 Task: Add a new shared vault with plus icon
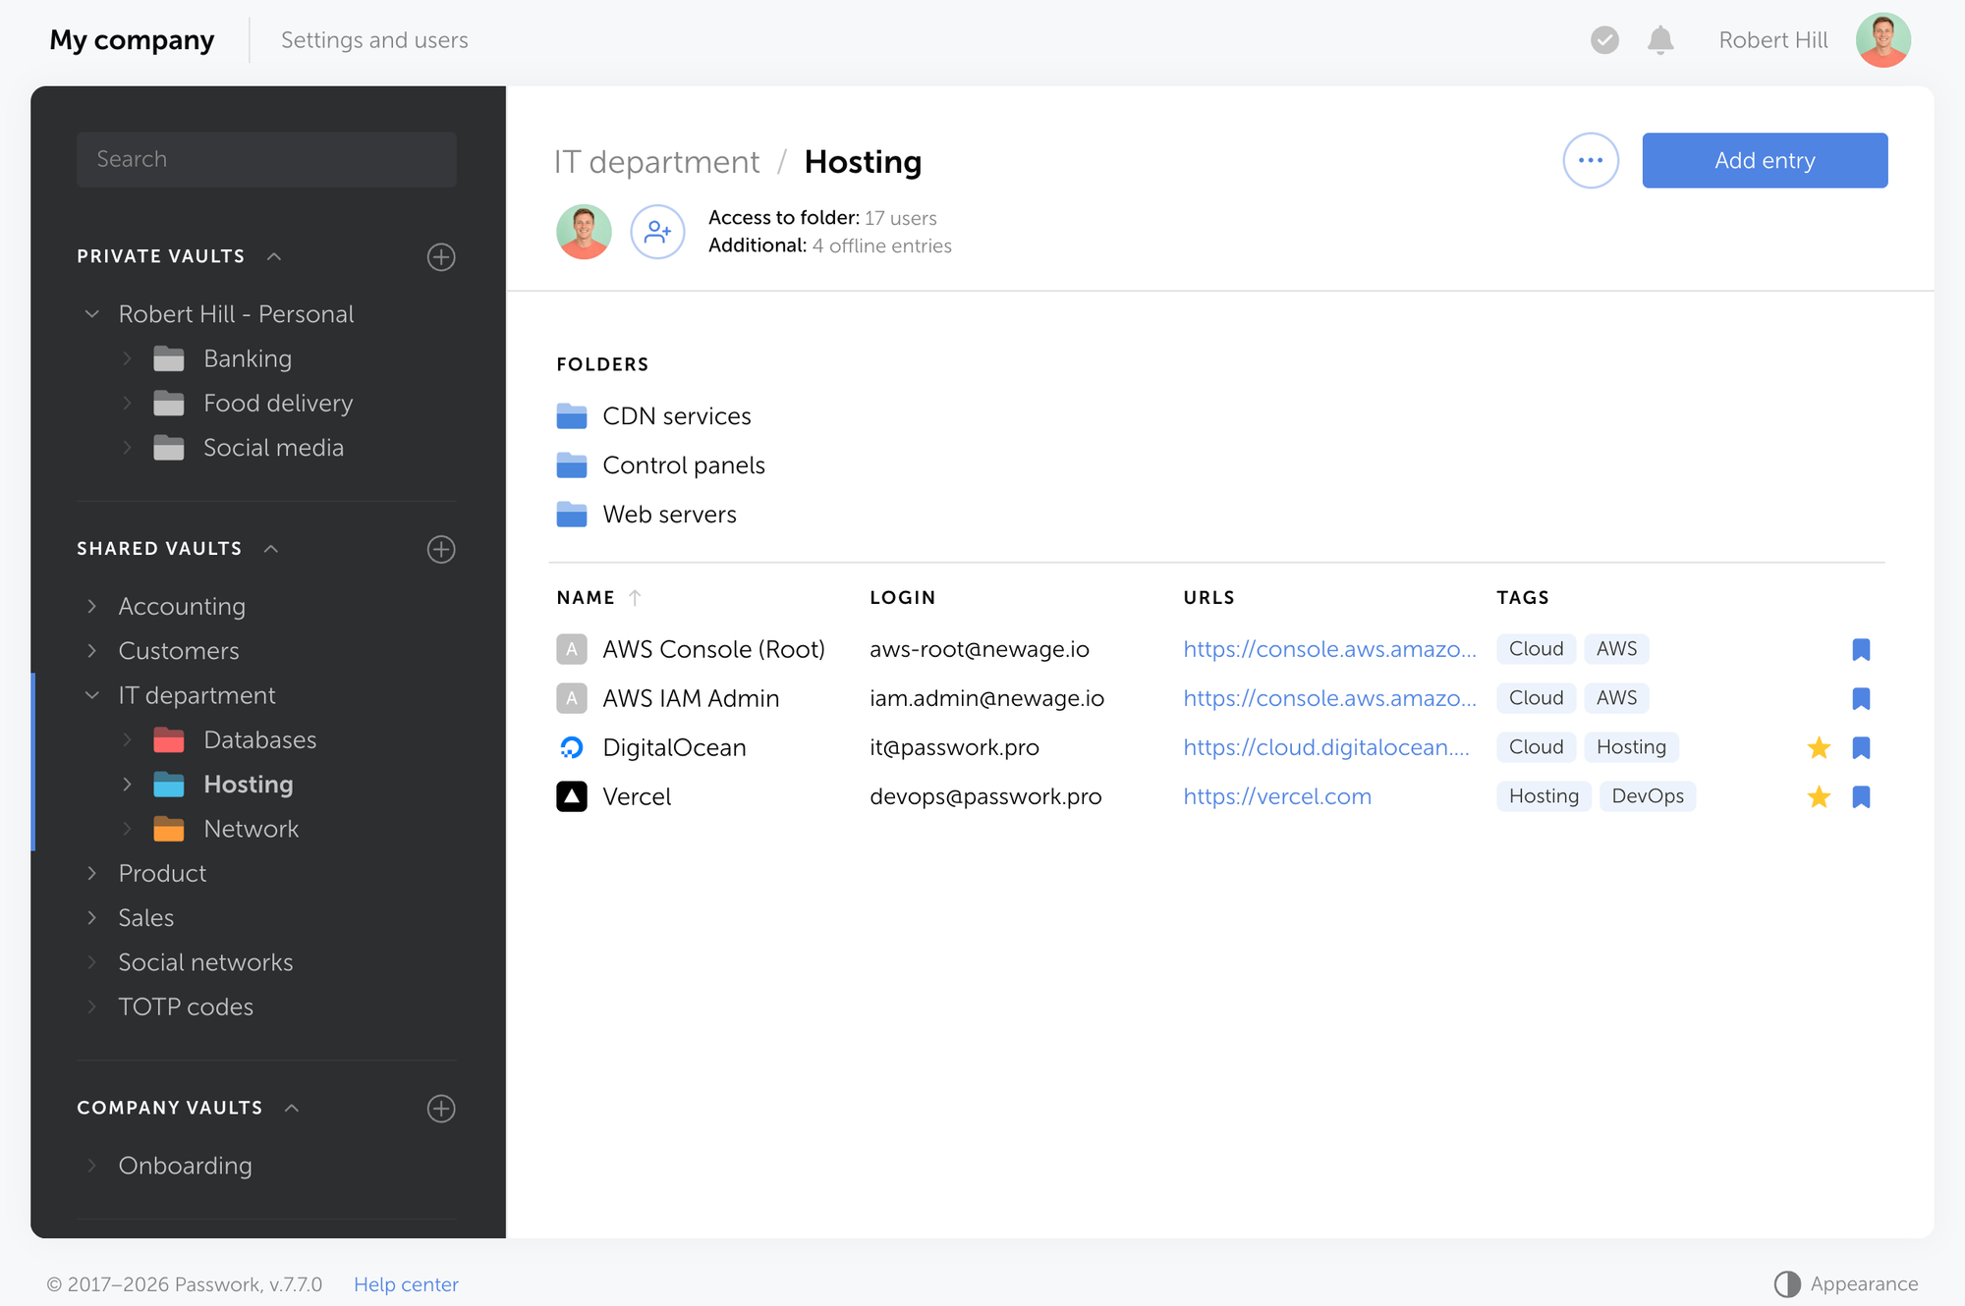(441, 549)
